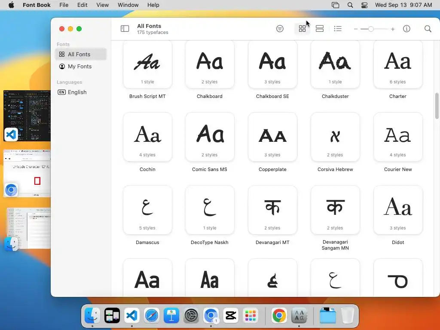This screenshot has width=440, height=330.
Task: Click the Font Book vertical scrollbar
Action: (x=437, y=106)
